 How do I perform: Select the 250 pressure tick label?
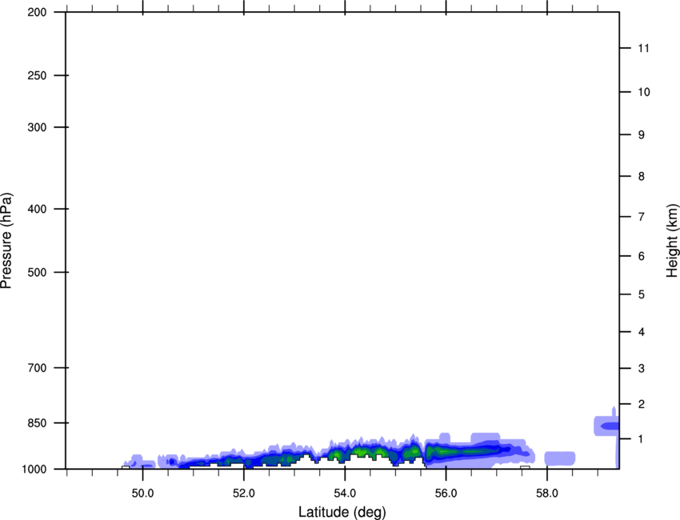(37, 75)
